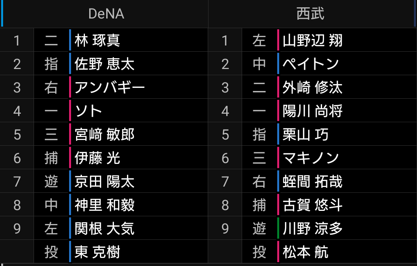The image size is (417, 266).
Task: Open player 佐野 恵太 profile
Action: pos(104,64)
